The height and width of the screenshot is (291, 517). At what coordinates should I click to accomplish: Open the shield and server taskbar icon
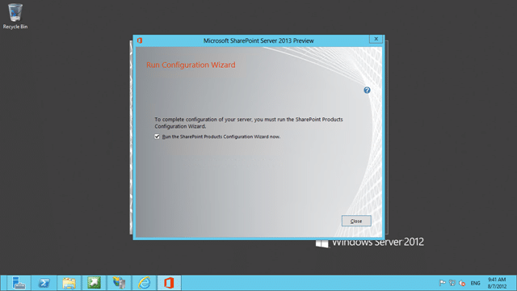[119, 283]
